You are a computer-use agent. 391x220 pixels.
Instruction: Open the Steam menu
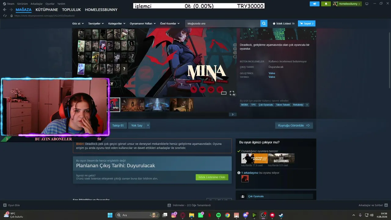tap(9, 4)
